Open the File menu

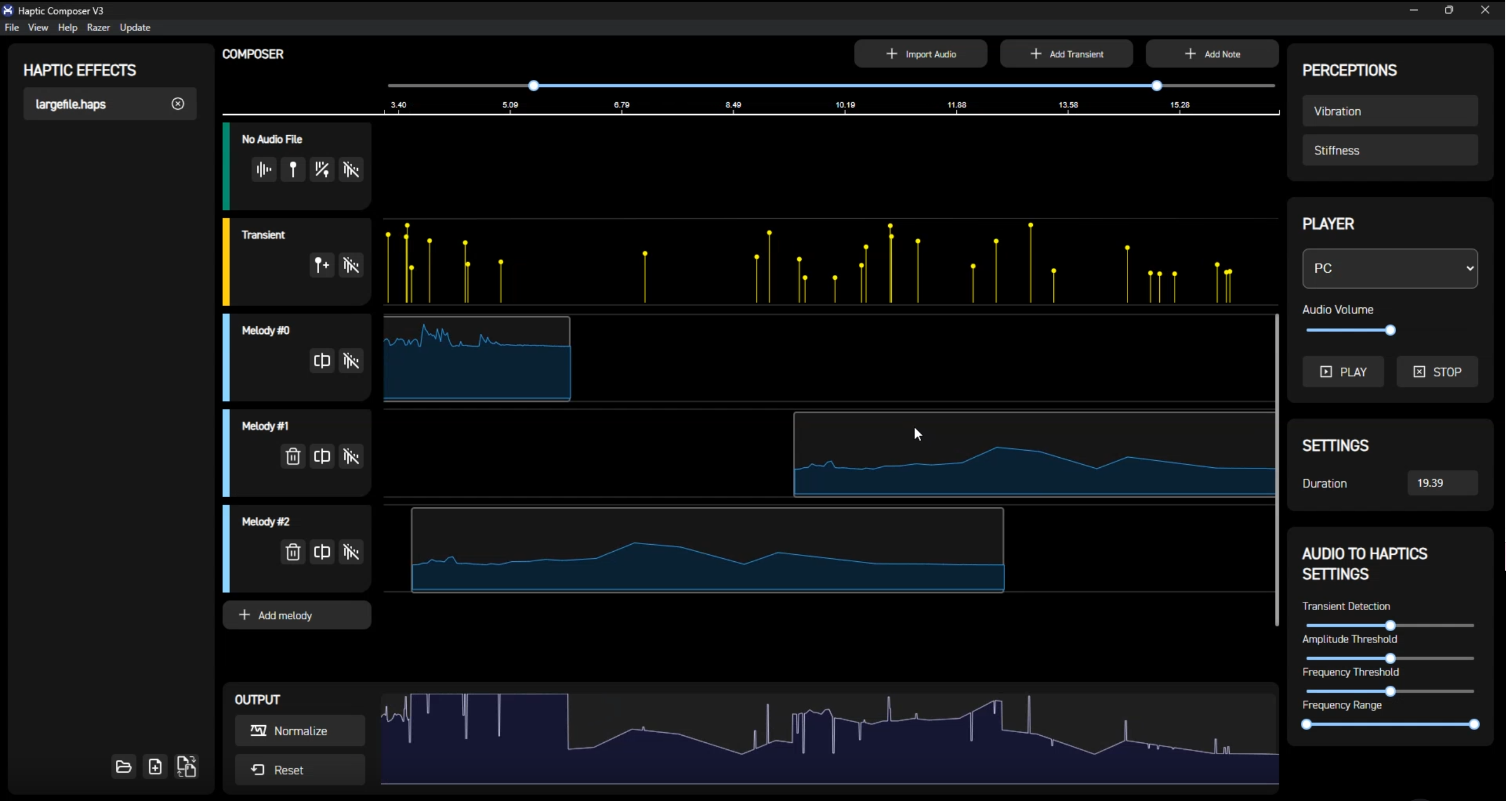coord(12,28)
